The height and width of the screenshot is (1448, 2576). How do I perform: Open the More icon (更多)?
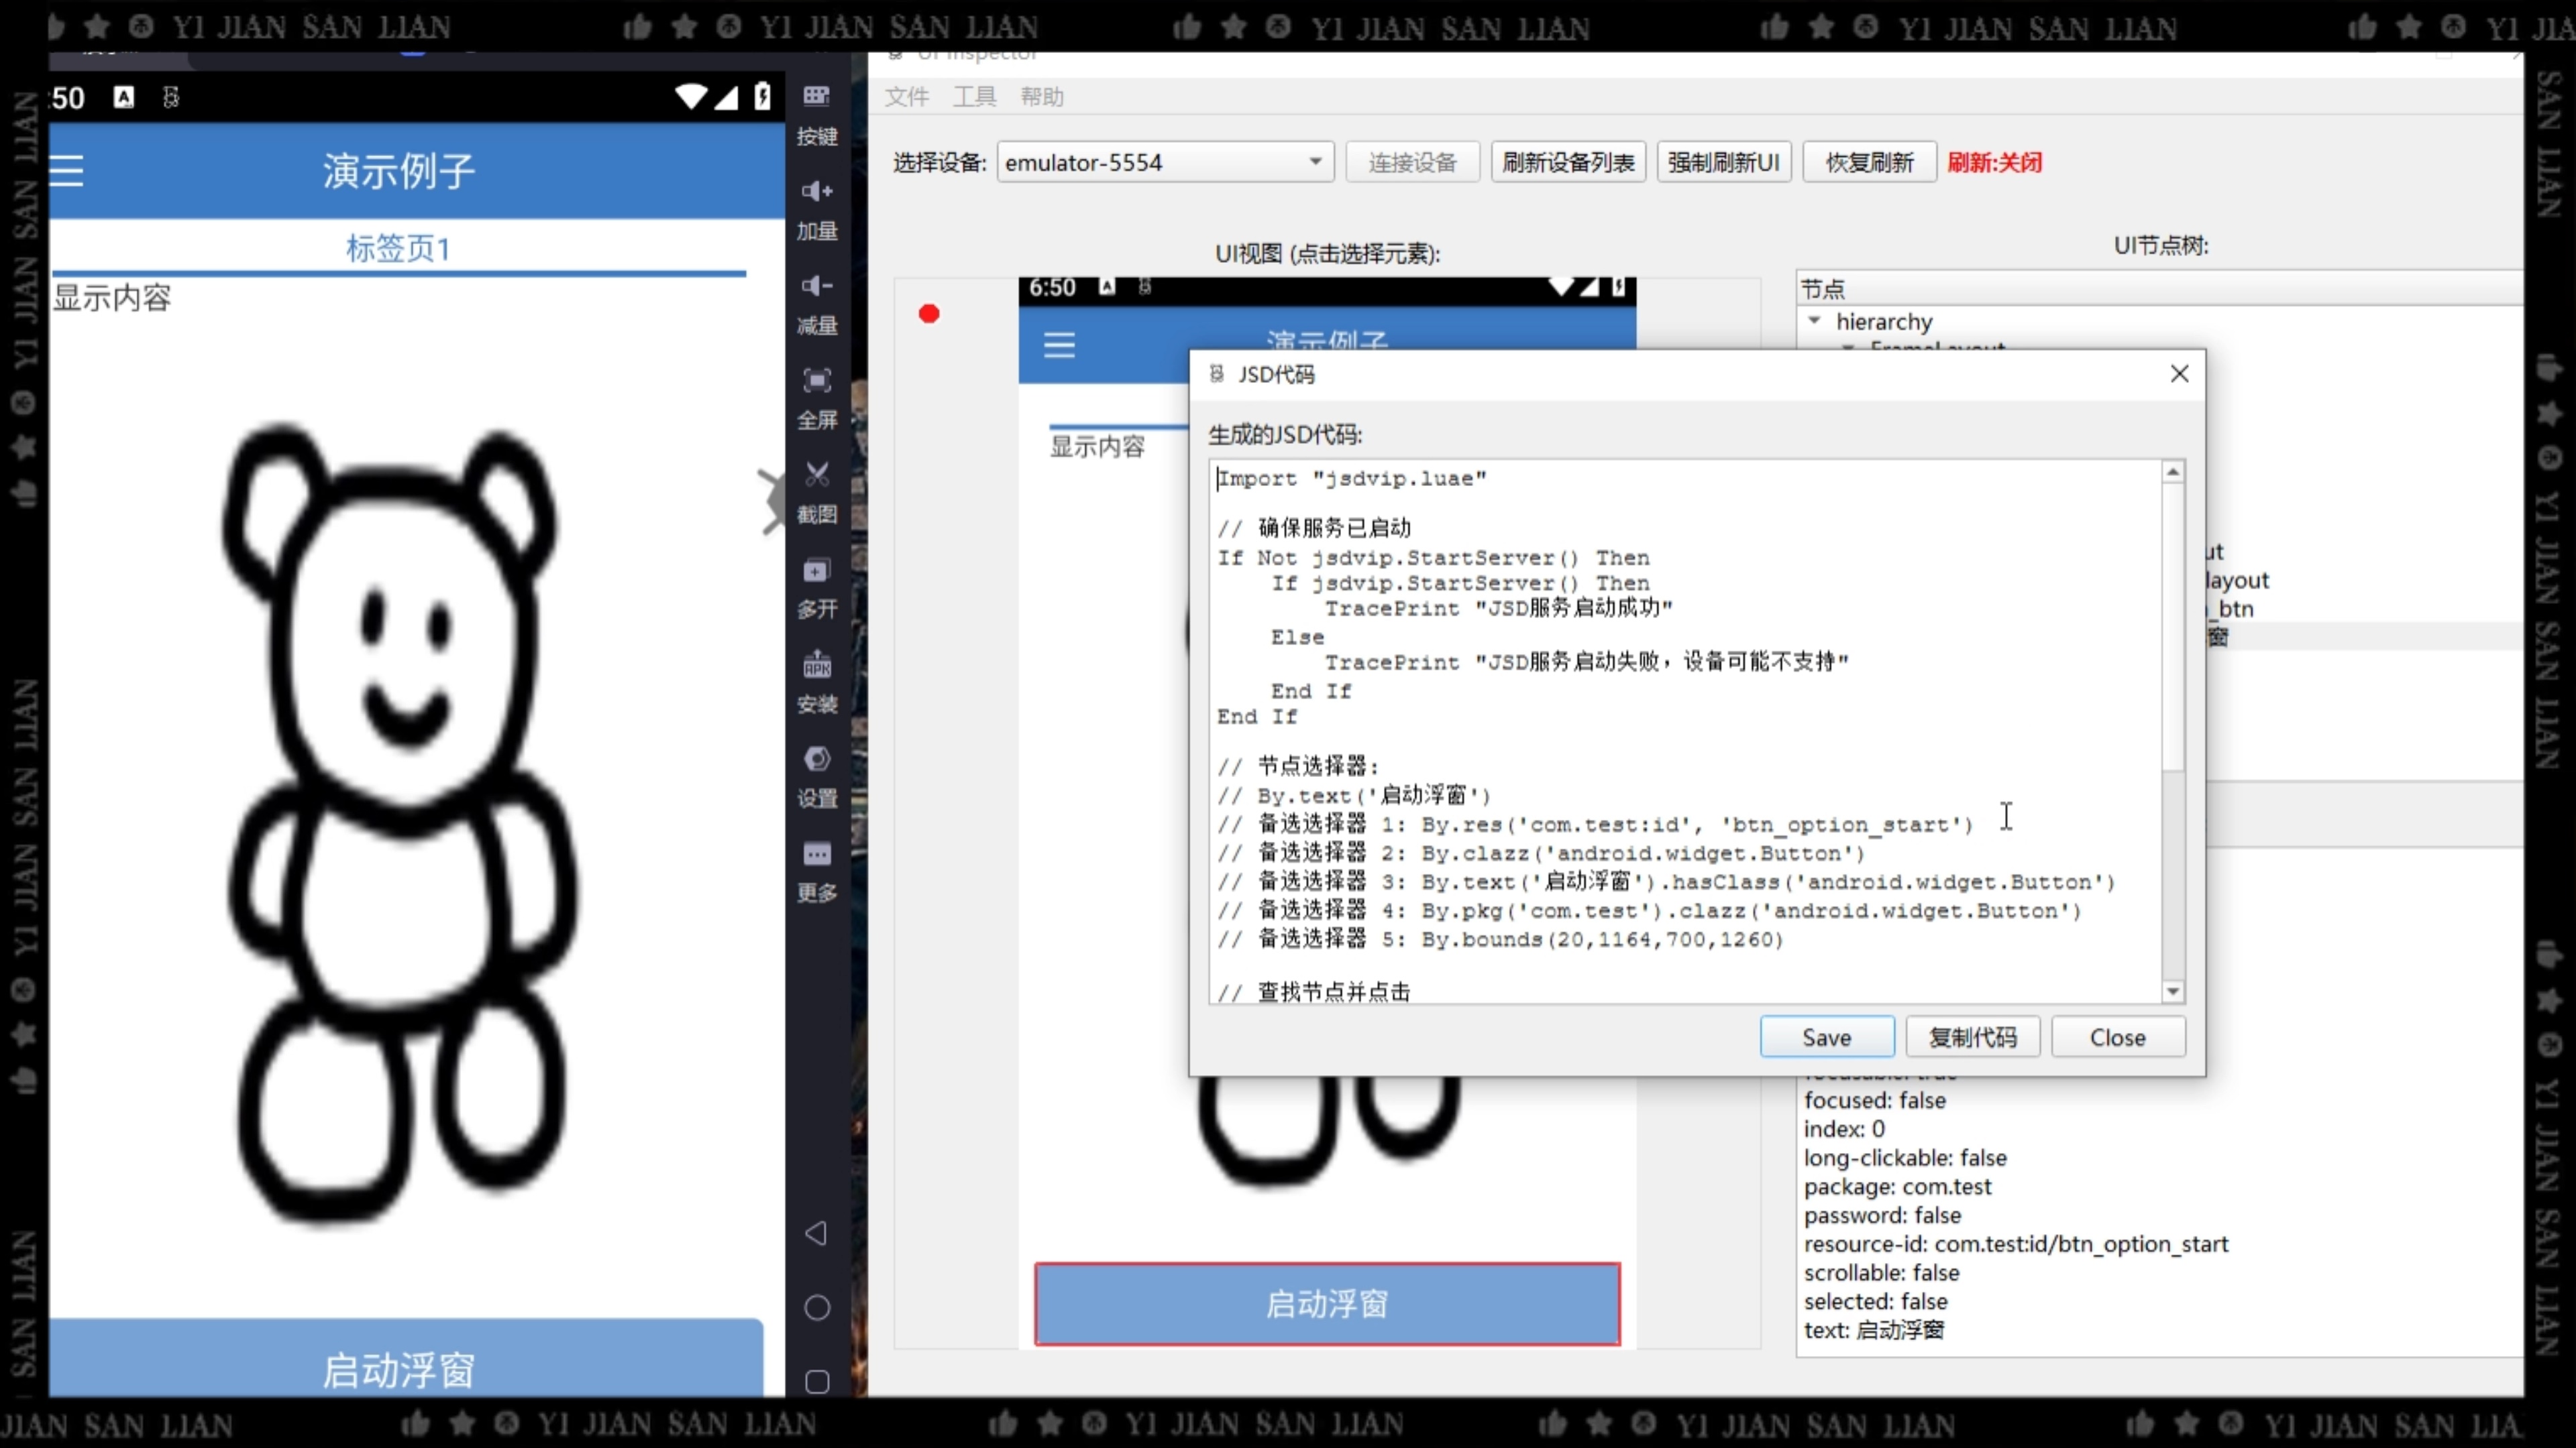pos(816,855)
